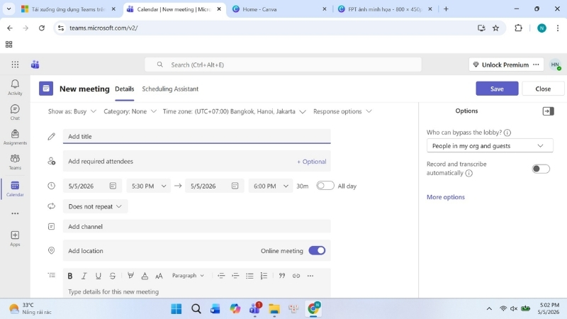Open font color tool
Image resolution: width=567 pixels, height=319 pixels.
[x=145, y=276]
